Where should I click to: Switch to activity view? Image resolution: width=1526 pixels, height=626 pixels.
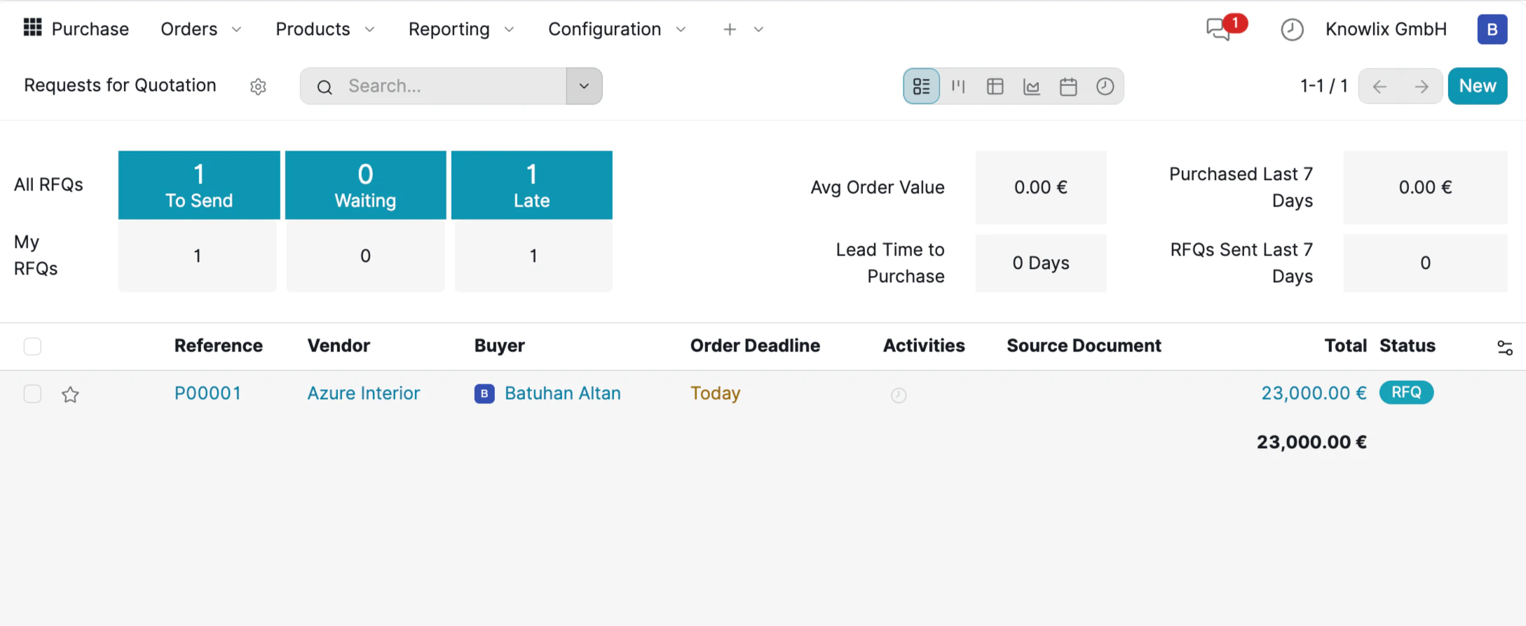[x=1105, y=86]
